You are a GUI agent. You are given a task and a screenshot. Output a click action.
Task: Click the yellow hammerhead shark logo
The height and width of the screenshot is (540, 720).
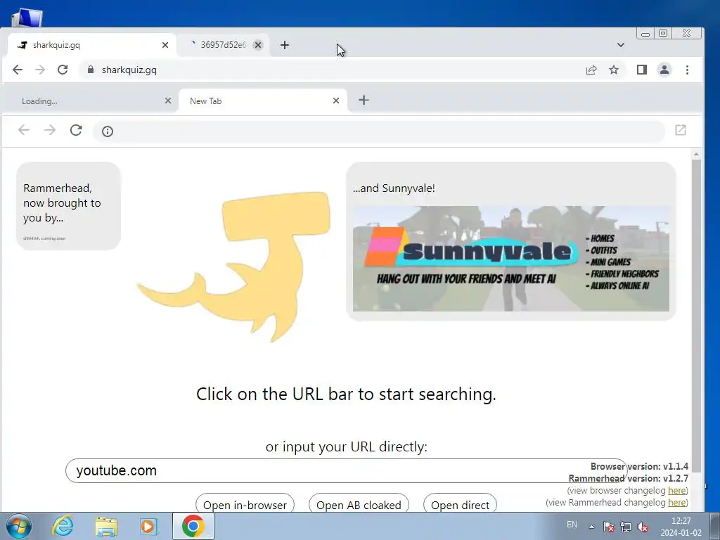(234, 266)
